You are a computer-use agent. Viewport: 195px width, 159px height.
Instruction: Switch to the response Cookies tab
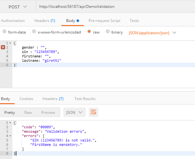pyautogui.click(x=26, y=99)
